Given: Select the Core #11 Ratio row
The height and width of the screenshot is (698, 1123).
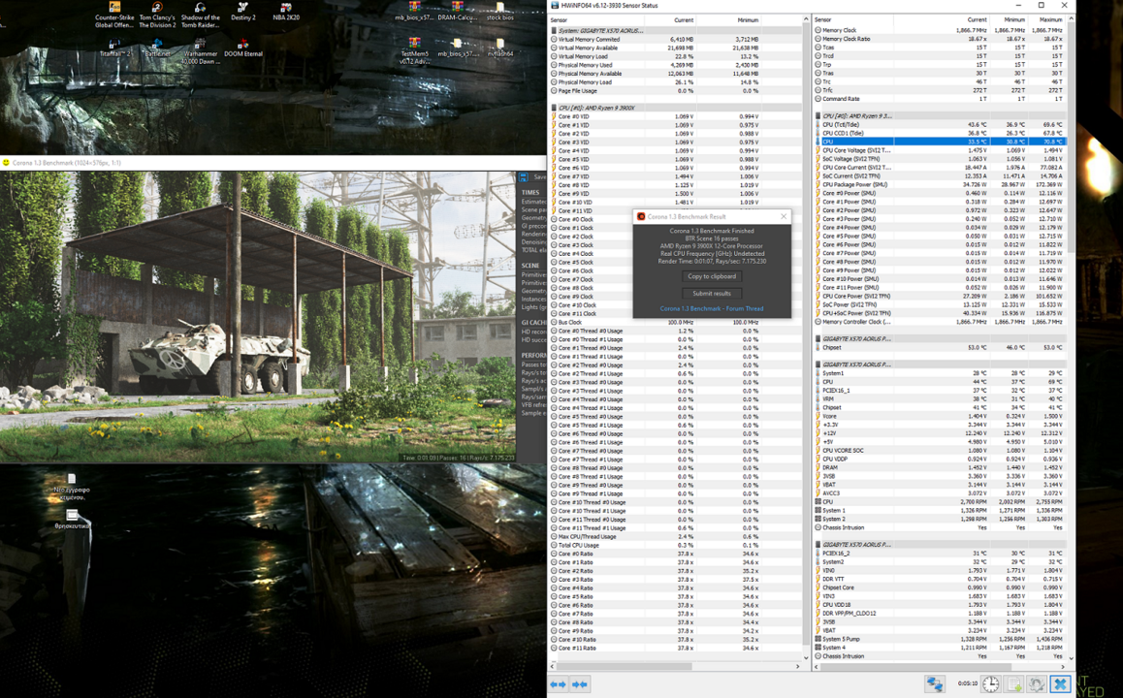Looking at the screenshot, I should [x=675, y=648].
